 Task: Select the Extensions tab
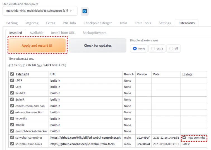(186, 23)
